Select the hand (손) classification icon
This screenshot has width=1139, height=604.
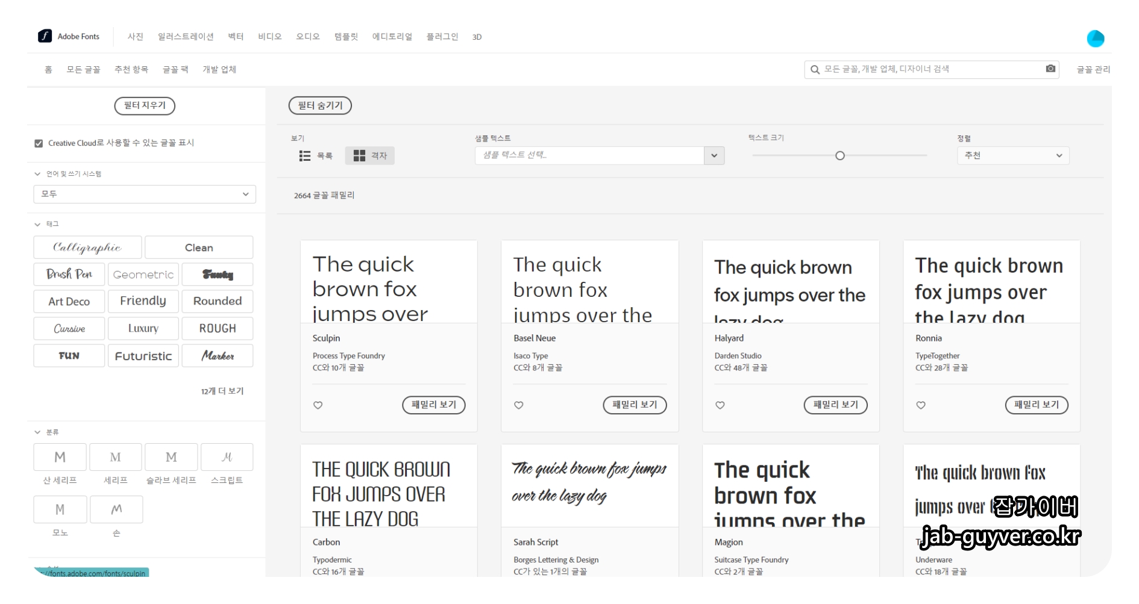116,509
